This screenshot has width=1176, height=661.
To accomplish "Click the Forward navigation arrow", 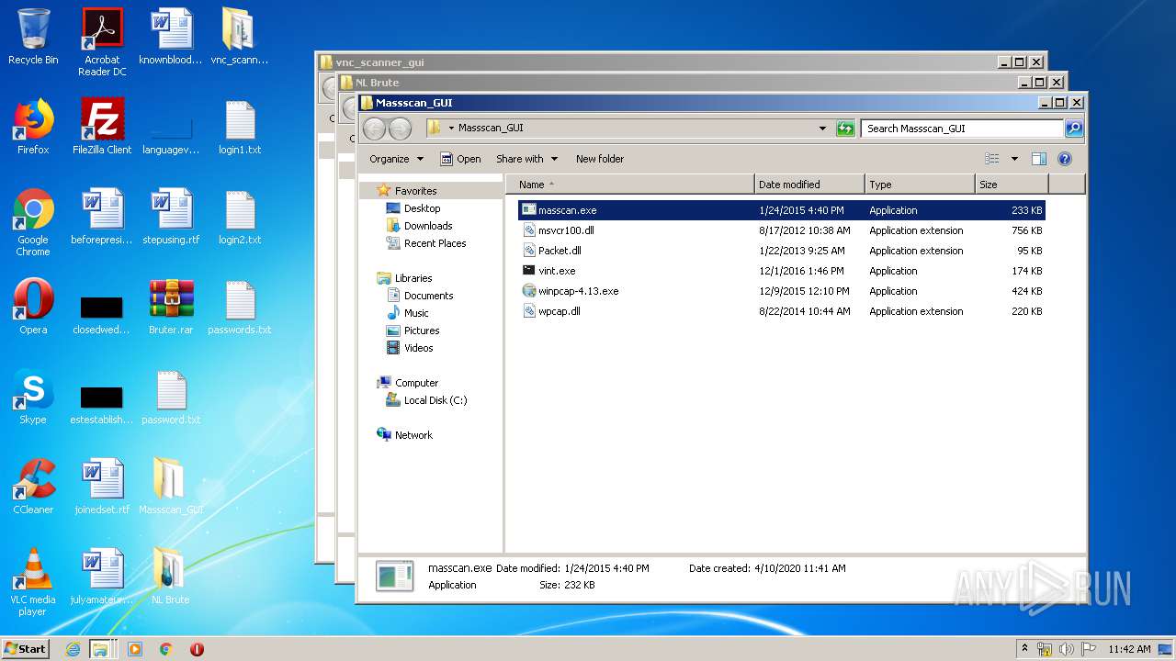I will (400, 129).
